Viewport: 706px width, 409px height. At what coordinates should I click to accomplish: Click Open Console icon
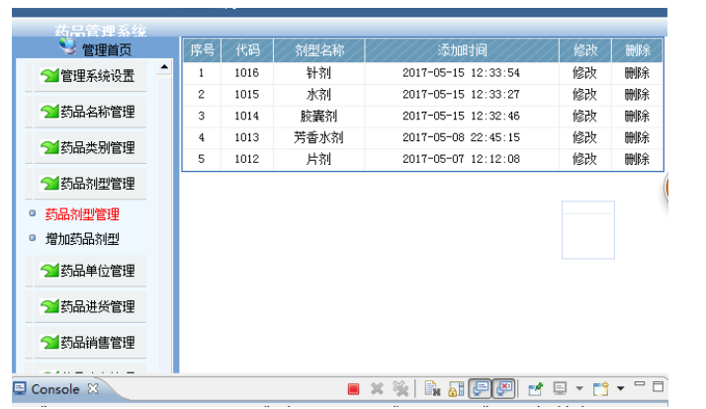click(600, 389)
